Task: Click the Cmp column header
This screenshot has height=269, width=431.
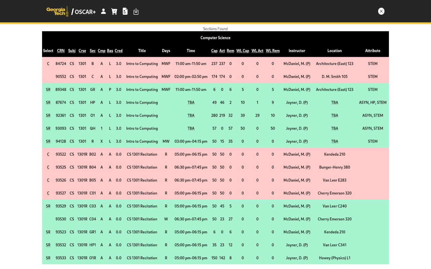Action: 102,51
